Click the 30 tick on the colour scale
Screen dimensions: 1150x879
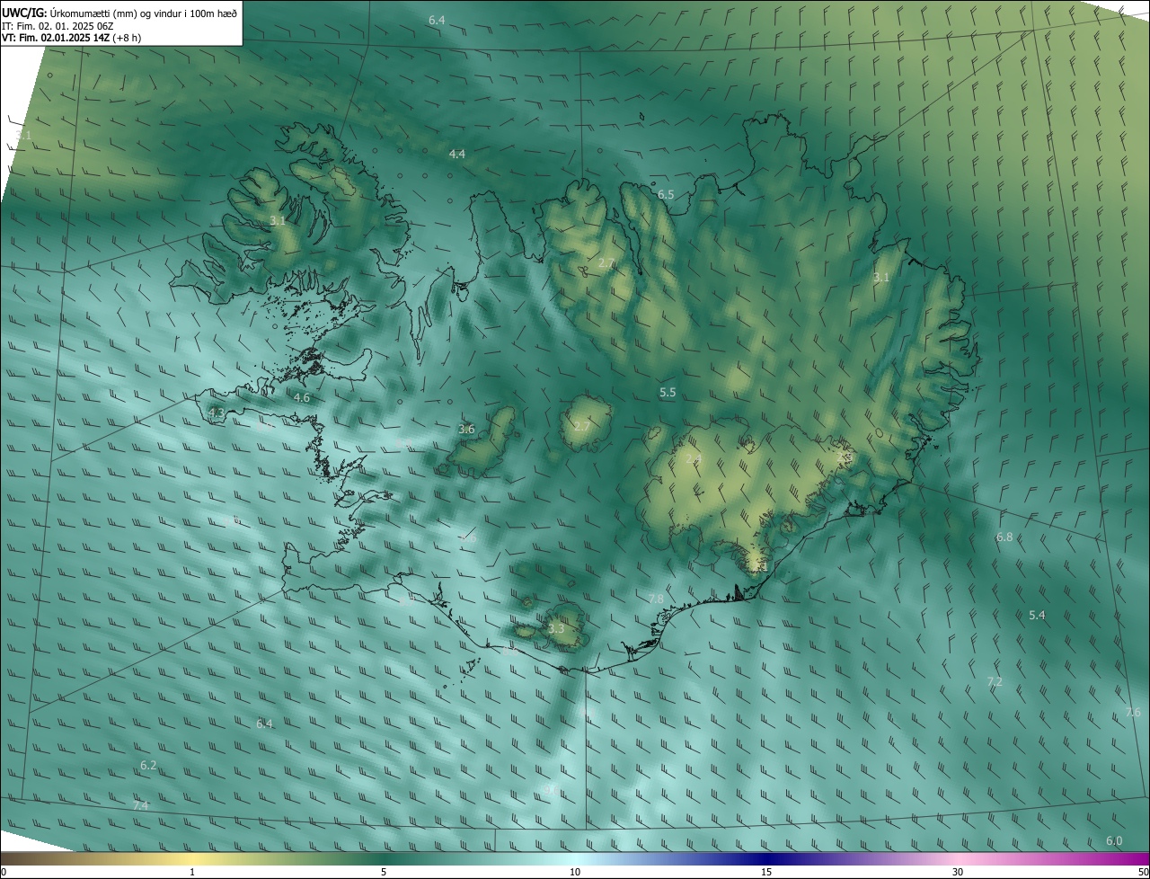click(958, 872)
